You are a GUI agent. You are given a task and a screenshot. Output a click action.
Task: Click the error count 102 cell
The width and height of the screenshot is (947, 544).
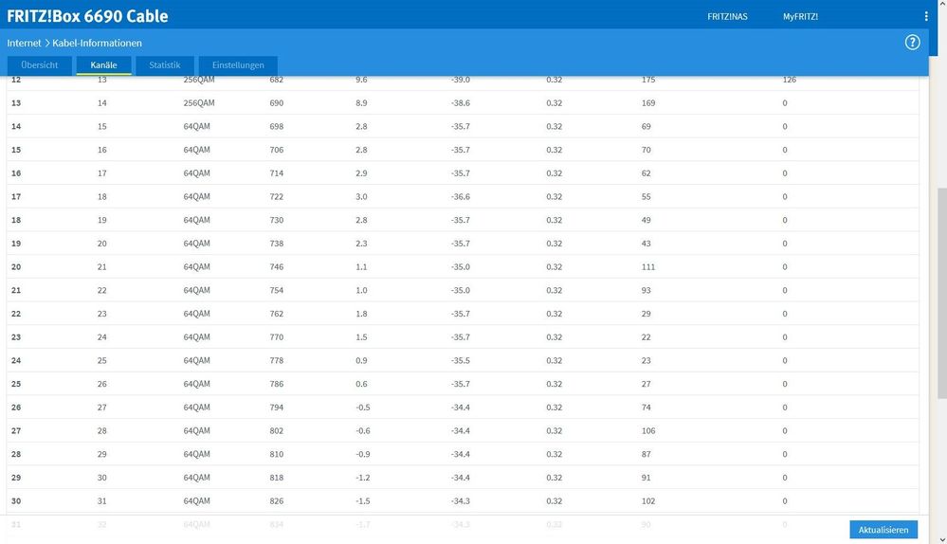648,501
